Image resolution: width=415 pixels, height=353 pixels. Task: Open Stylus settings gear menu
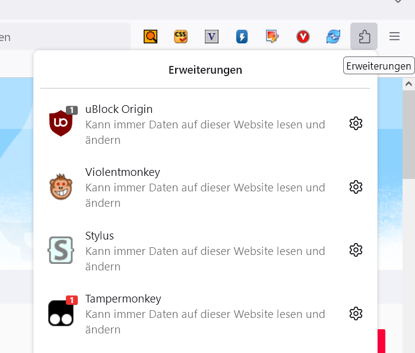tap(356, 250)
